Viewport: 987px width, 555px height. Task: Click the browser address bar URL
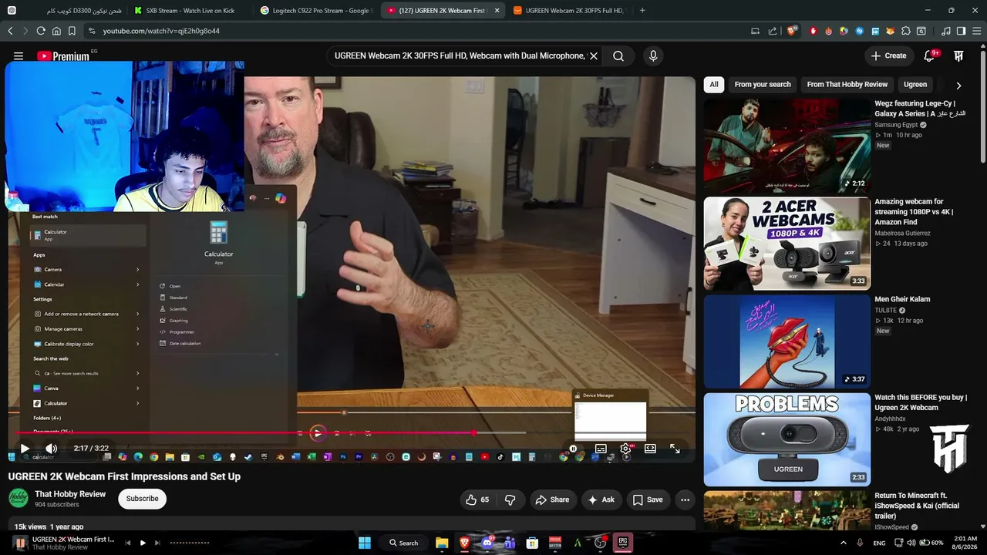[161, 31]
